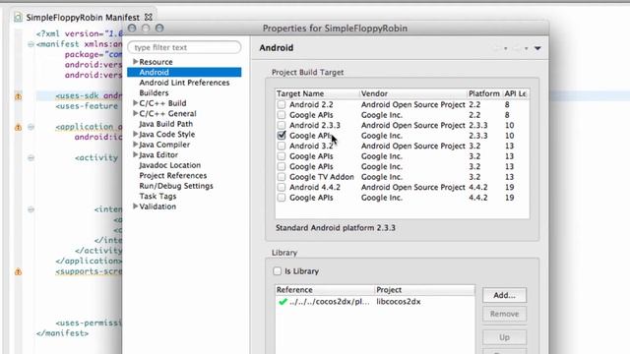This screenshot has height=354, width=630.
Task: Expand the Resource tree node
Action: pos(136,61)
